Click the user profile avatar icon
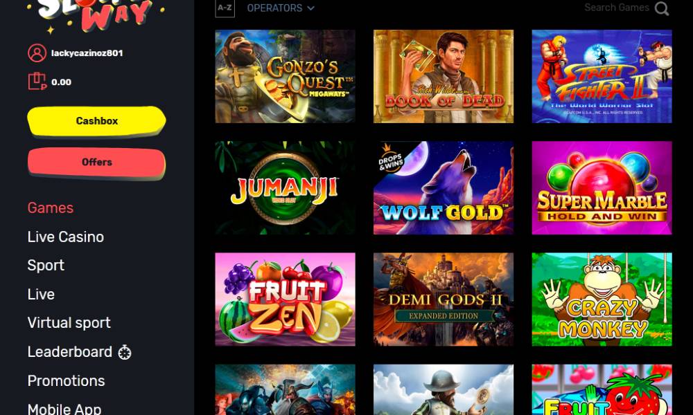 [37, 53]
